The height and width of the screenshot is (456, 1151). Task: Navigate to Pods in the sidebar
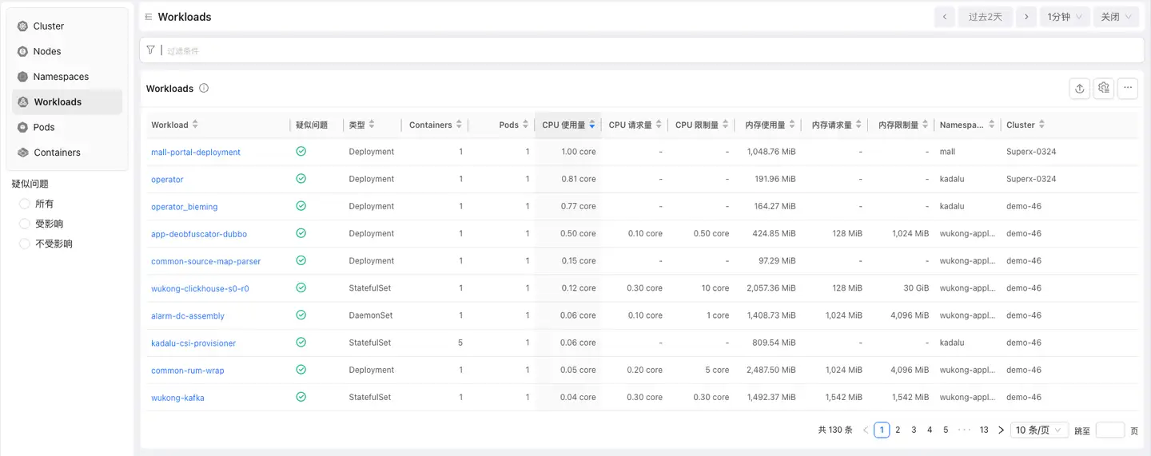44,128
